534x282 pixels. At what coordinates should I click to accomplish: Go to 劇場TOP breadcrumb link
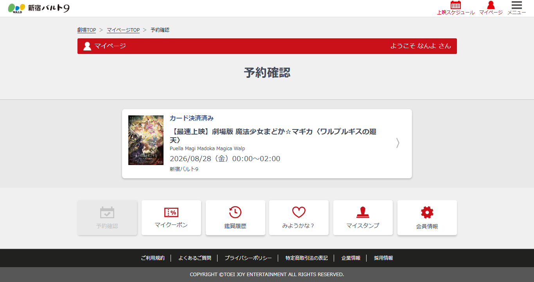(86, 30)
